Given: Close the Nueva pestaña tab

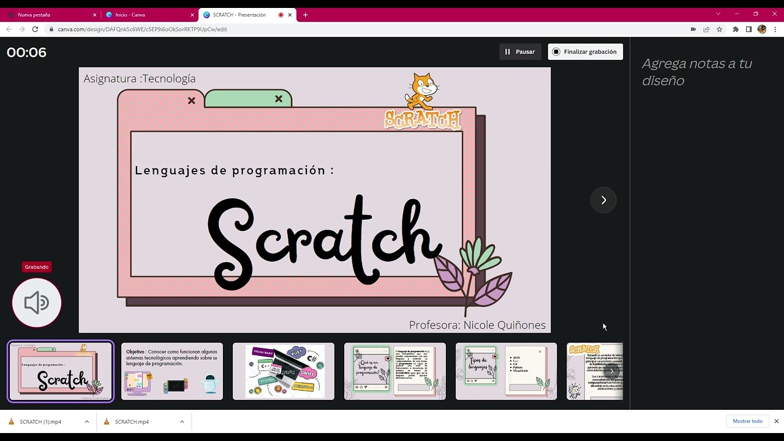Looking at the screenshot, I should point(95,15).
